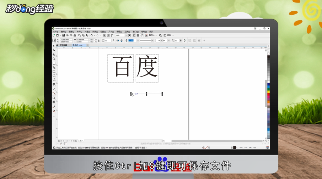The image size is (322, 179).
Task: Click the Undo arrow icon
Action: coord(92,35)
